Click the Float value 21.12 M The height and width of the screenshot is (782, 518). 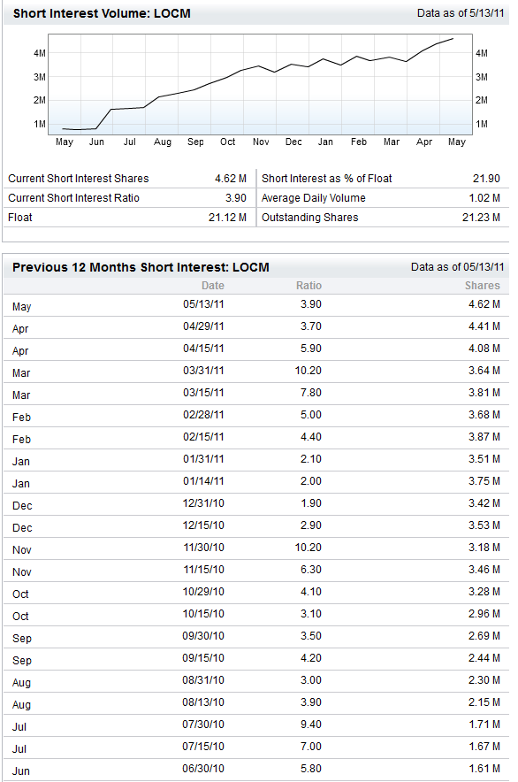227,218
